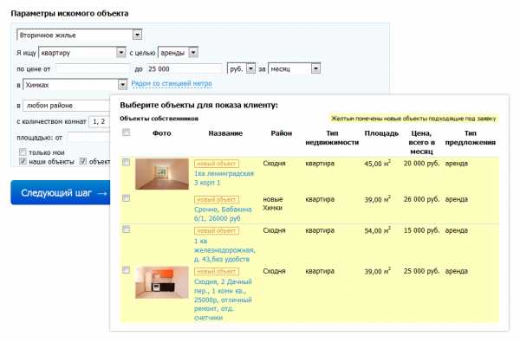Click the empty room photo thumbnail

[x=162, y=174]
